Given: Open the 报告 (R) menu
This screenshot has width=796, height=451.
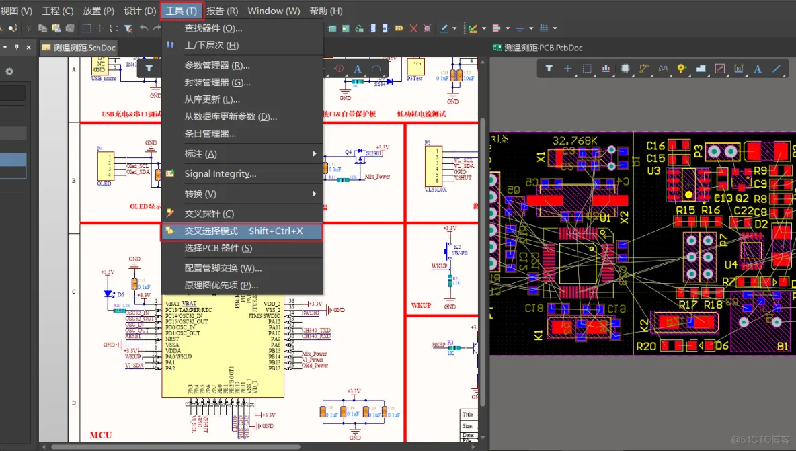Looking at the screenshot, I should point(223,11).
